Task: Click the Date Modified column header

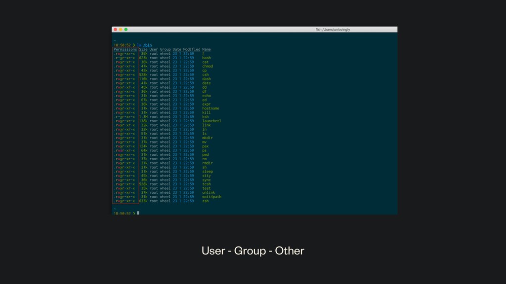Action: click(x=186, y=49)
